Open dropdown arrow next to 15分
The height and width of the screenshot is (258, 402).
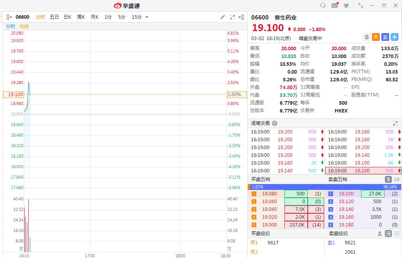147,17
